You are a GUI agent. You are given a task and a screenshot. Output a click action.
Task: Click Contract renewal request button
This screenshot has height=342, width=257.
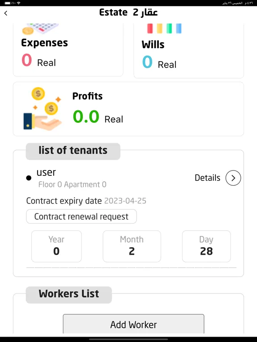(x=82, y=216)
